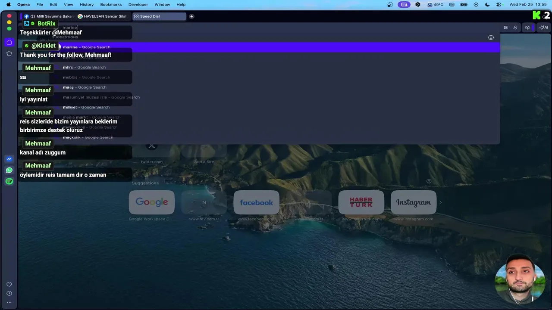
Task: Open the heart Pinboards icon in sidebar
Action: pos(9,285)
